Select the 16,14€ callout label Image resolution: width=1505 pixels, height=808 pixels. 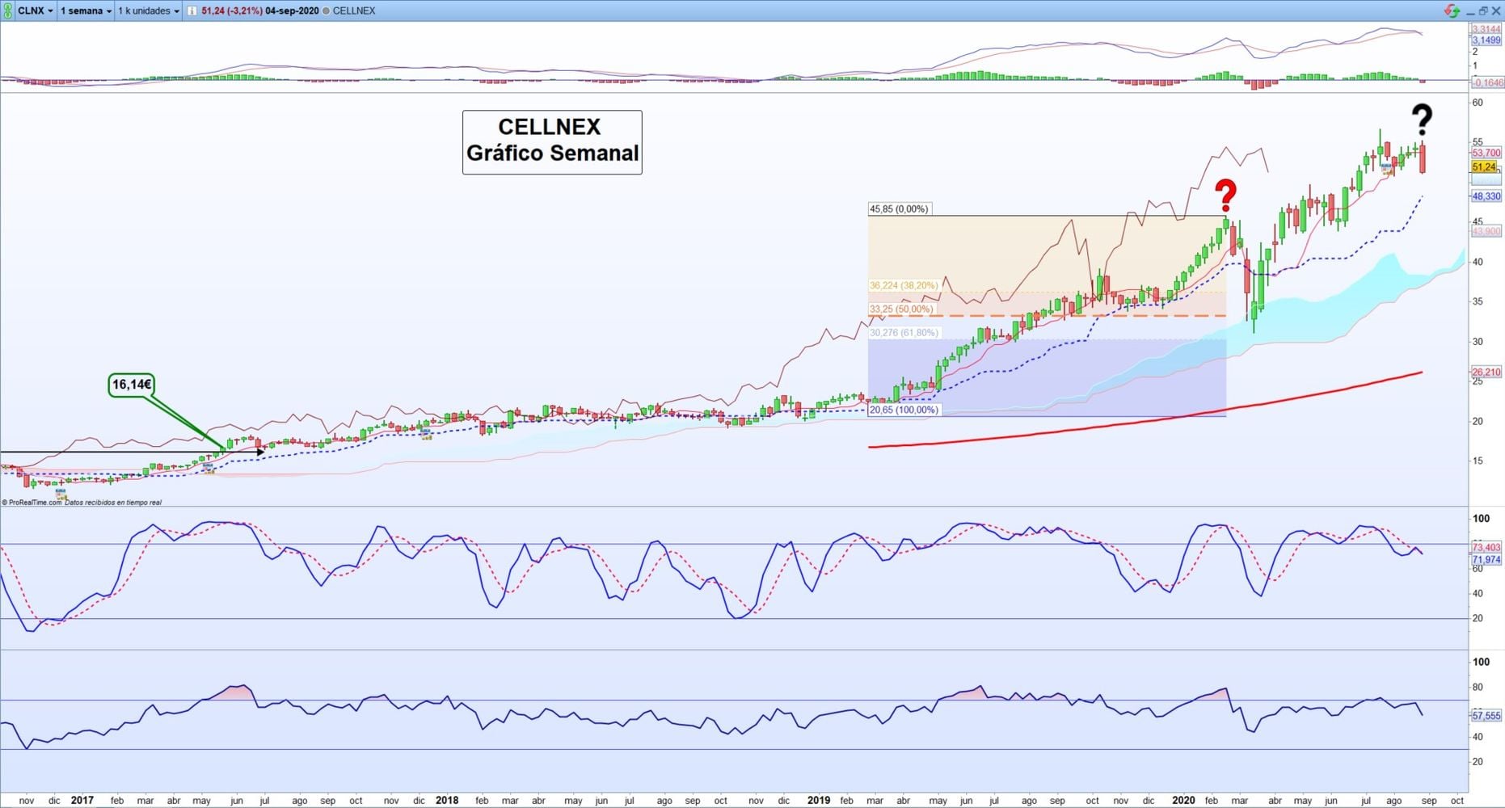[132, 385]
